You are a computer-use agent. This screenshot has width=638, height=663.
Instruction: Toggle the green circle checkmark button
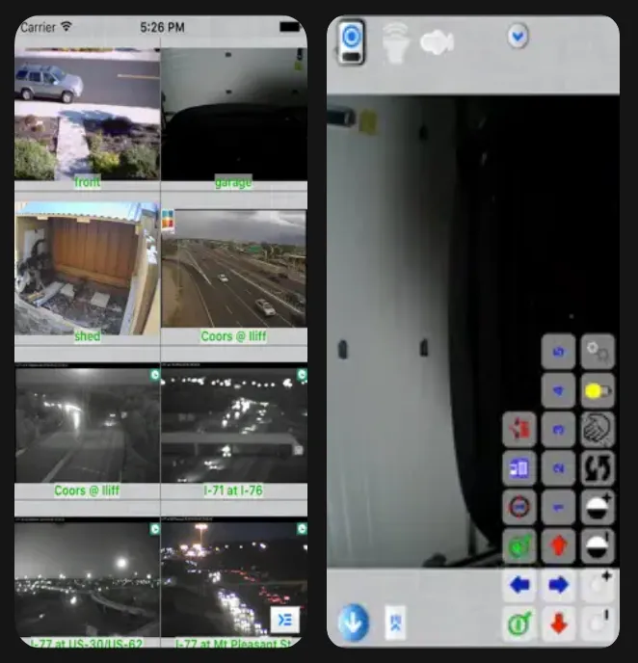click(x=519, y=545)
